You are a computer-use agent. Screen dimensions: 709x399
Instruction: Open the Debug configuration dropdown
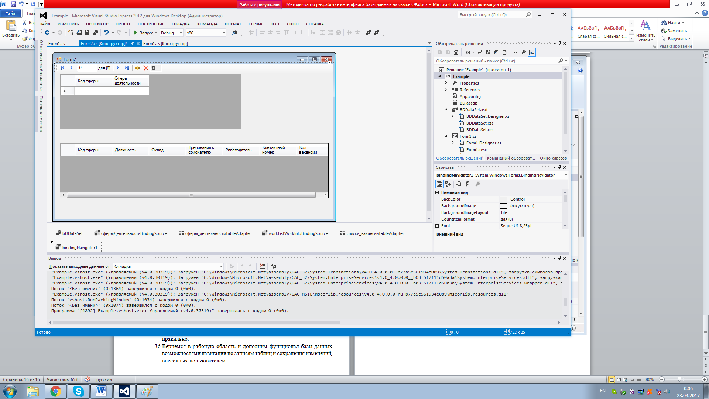click(x=171, y=33)
